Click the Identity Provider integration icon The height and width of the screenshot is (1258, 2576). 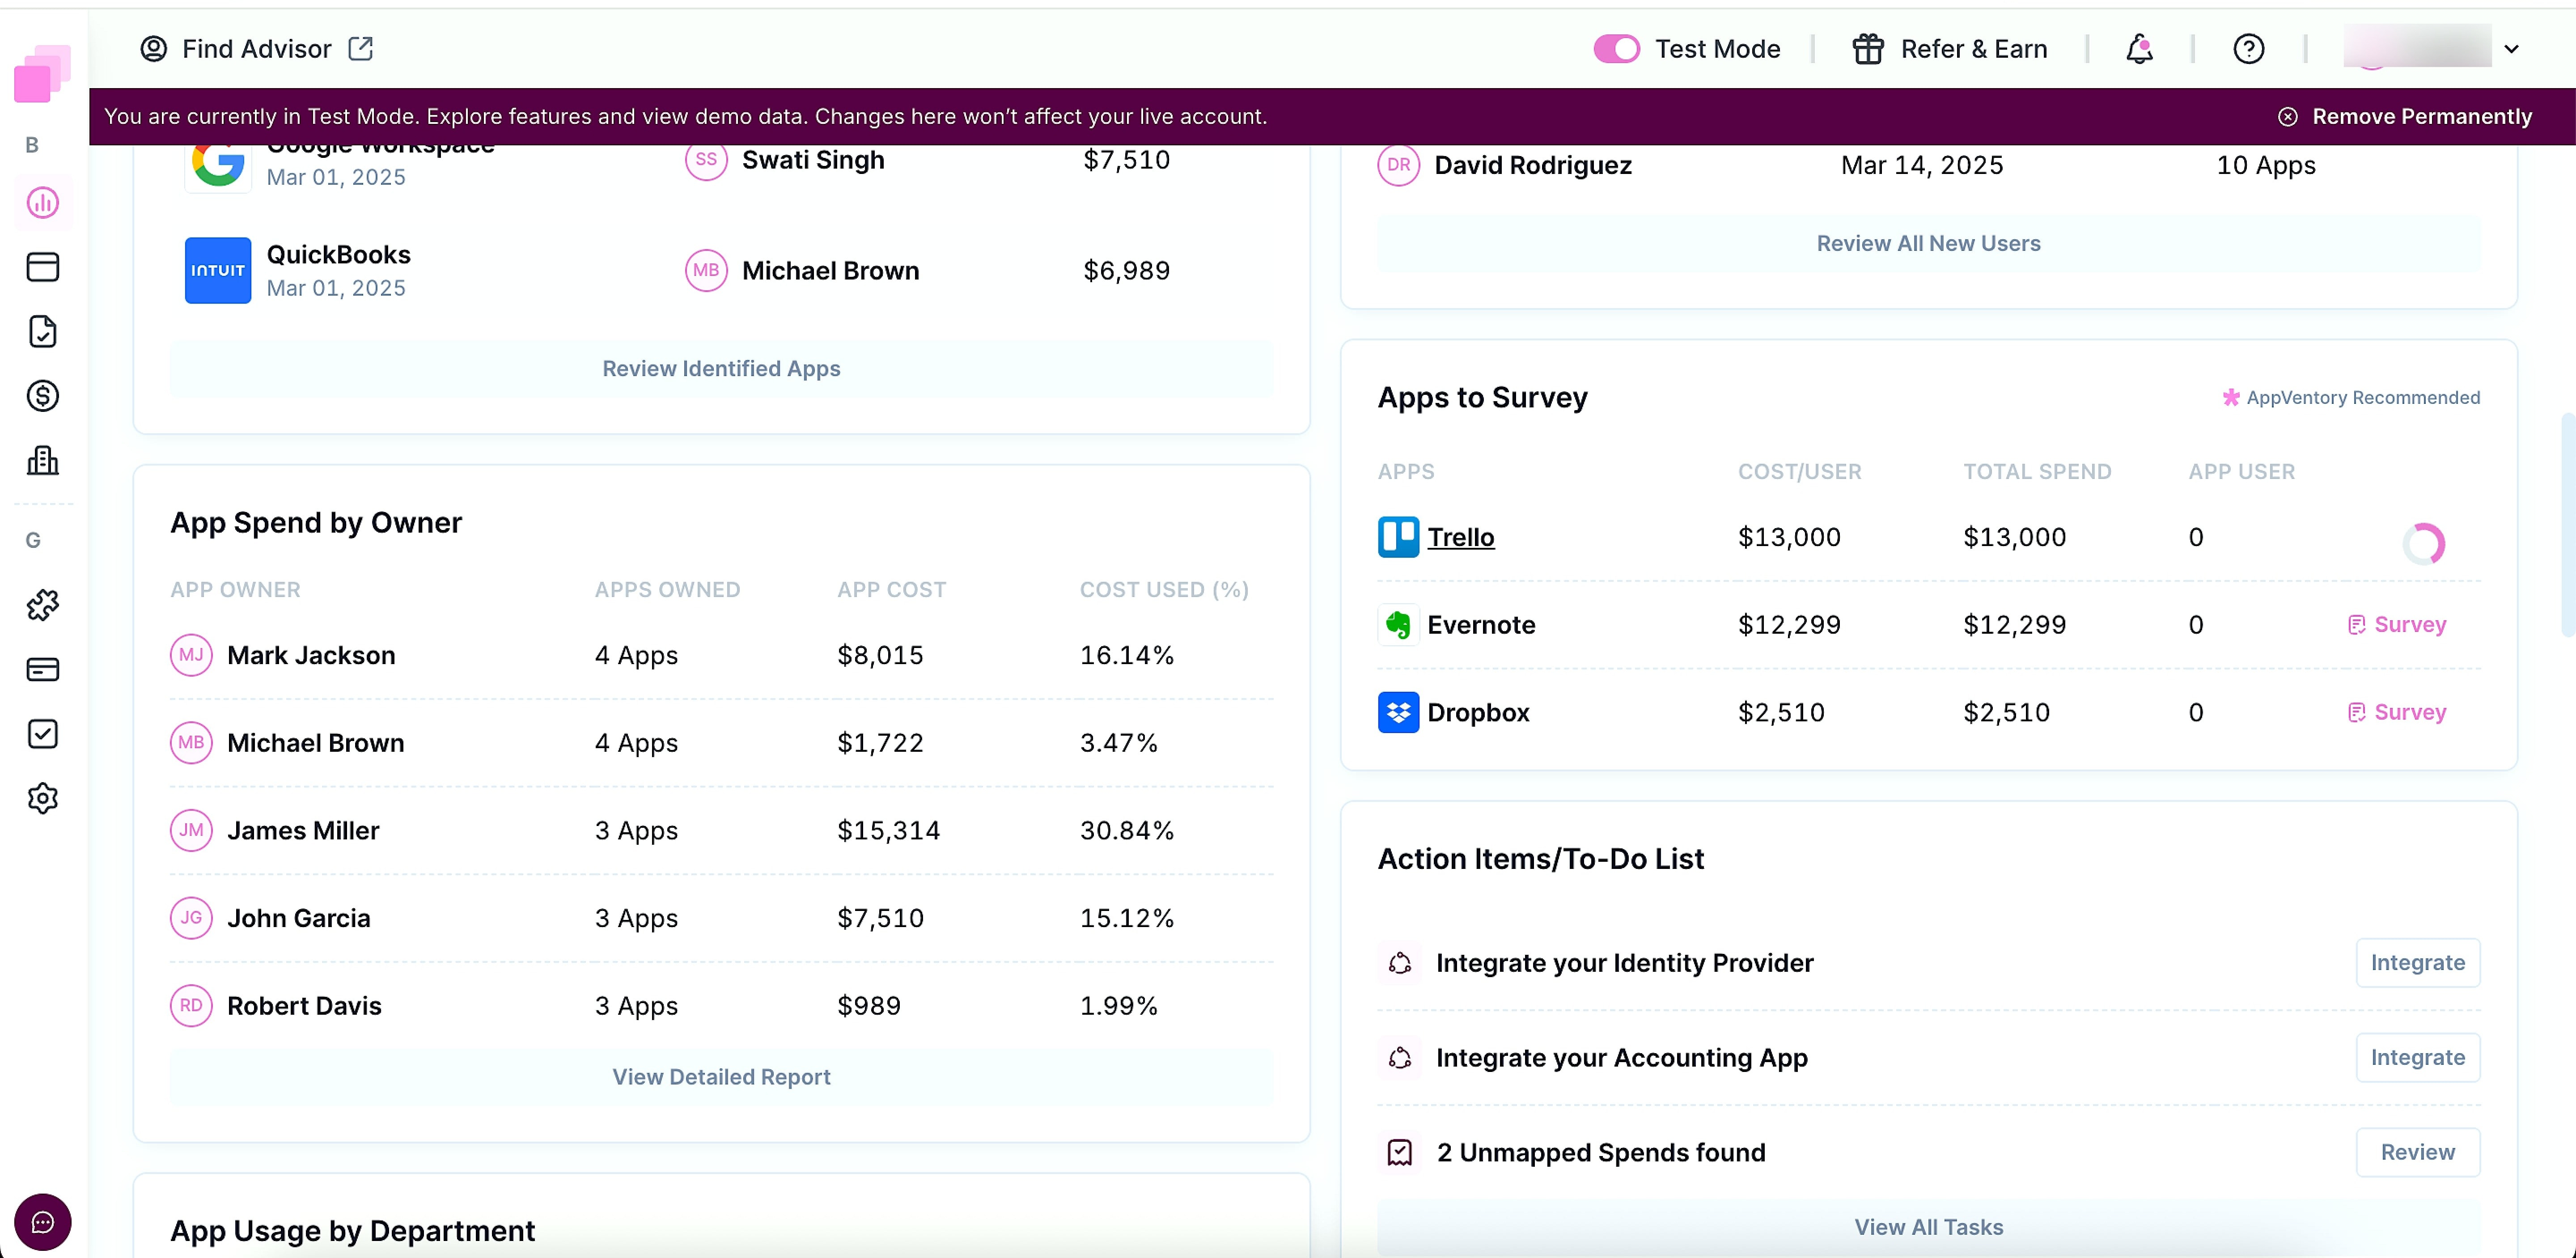(1400, 963)
